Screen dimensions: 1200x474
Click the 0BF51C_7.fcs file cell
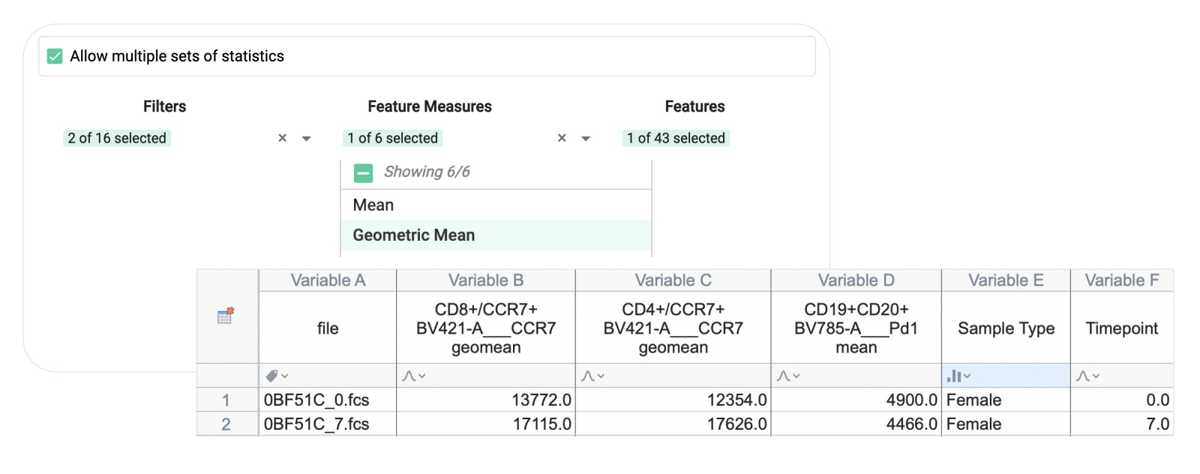coord(316,424)
